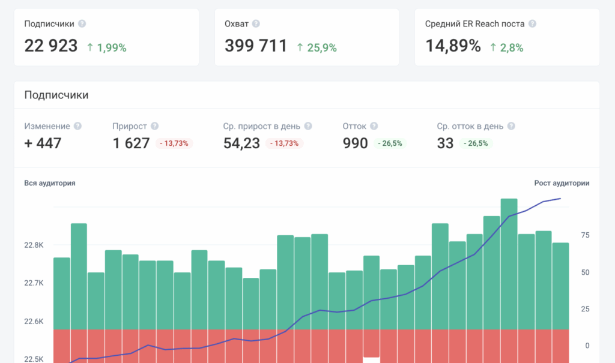Click the help icon next to Охват
Image resolution: width=615 pixels, height=363 pixels.
[x=256, y=24]
